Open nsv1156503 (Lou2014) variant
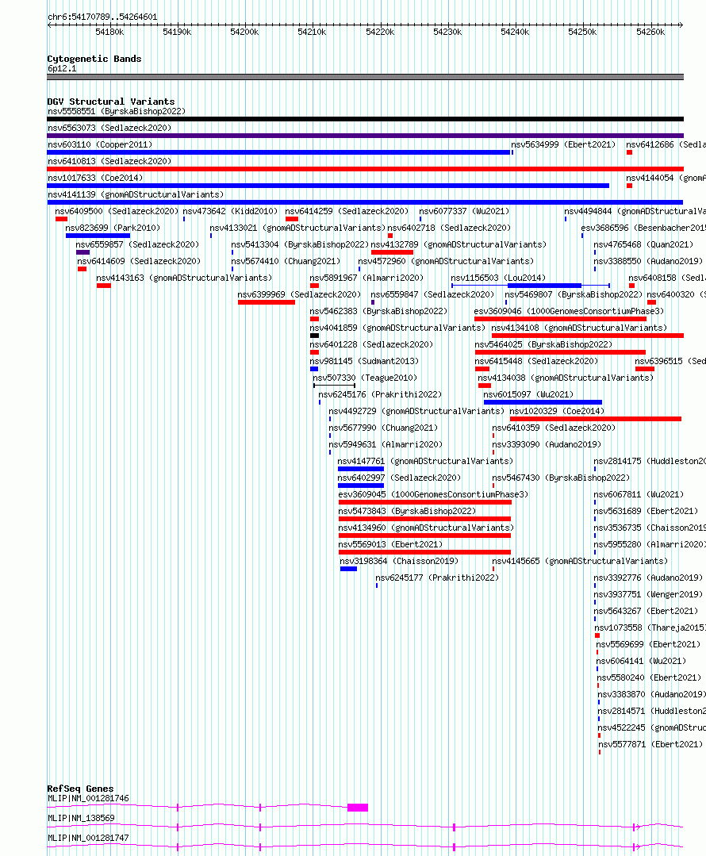Viewport: 706px width, 856px height. click(x=498, y=278)
